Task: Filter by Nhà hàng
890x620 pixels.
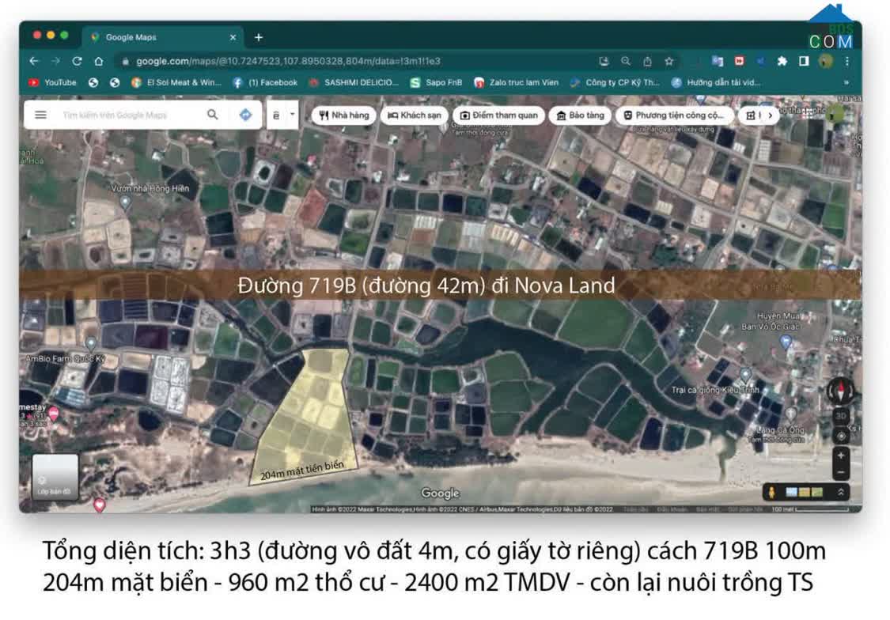Action: point(344,115)
